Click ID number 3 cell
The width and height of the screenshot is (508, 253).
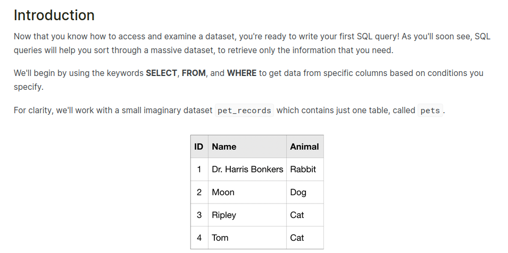pos(199,215)
